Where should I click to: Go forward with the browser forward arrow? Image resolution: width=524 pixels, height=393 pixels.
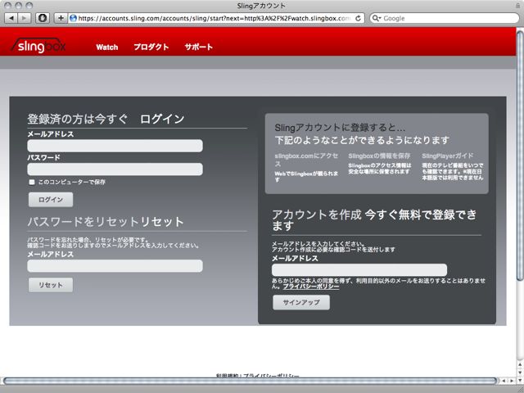[24, 18]
